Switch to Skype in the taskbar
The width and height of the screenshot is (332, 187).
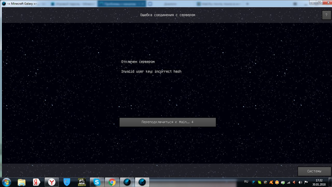click(x=97, y=182)
